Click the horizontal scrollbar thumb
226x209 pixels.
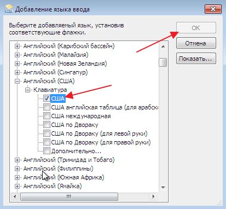[69, 197]
